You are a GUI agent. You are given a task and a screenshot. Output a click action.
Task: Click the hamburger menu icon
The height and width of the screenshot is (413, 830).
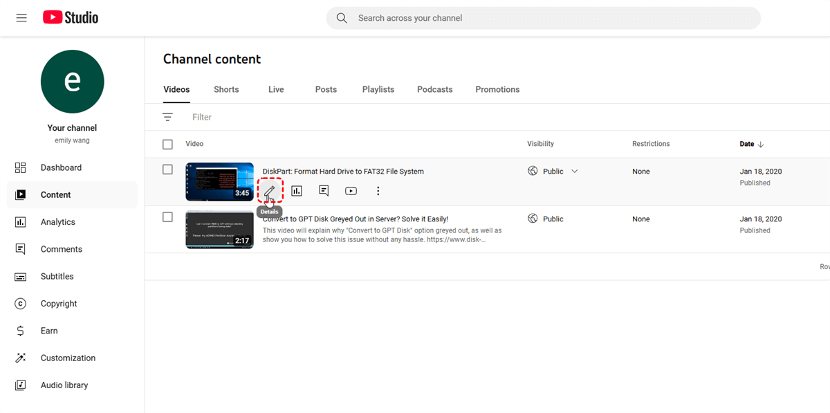21,18
